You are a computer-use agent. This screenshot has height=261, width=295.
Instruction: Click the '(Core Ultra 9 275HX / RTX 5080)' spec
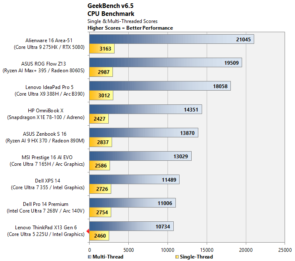49,47
